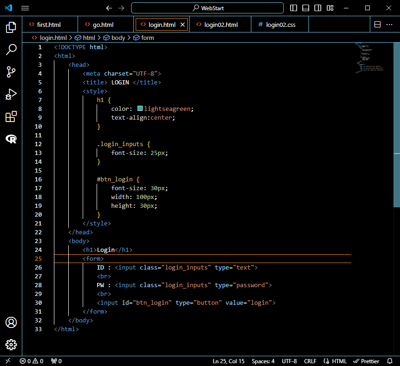Viewport: 400px width, 366px height.
Task: Click the vertical editor scrollbar
Action: [x=397, y=125]
